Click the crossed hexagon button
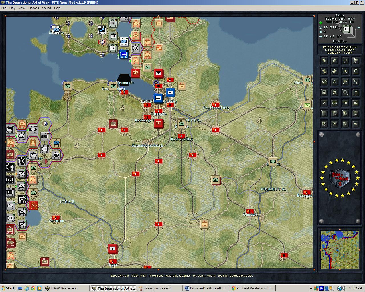The width and height of the screenshot is (365, 292). (x=324, y=82)
